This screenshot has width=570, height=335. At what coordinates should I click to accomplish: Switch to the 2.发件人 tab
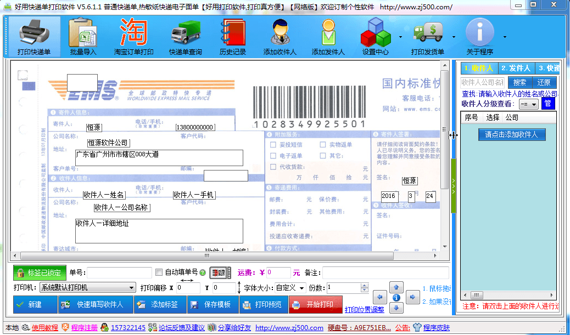coord(516,68)
